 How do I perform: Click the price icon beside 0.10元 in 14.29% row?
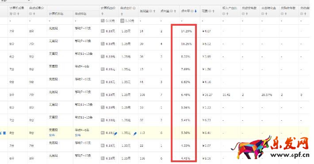click(x=103, y=31)
